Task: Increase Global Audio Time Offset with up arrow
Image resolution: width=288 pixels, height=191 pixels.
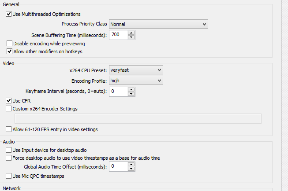Action: tap(131, 165)
